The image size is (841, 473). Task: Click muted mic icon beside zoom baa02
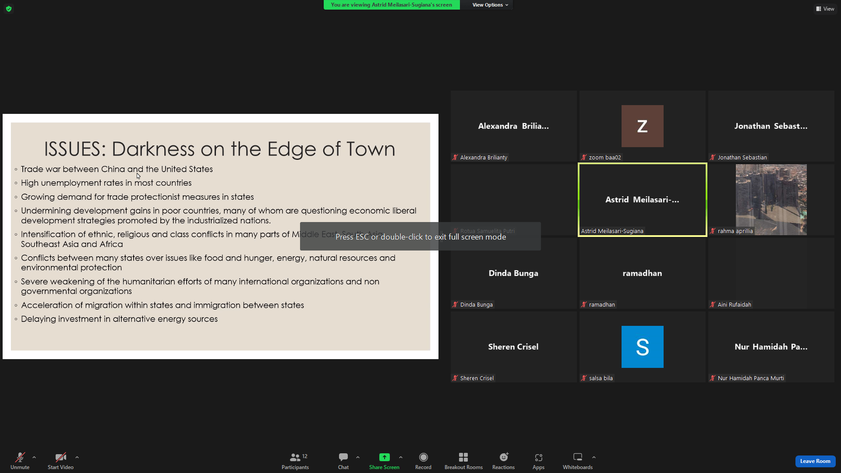point(584,158)
